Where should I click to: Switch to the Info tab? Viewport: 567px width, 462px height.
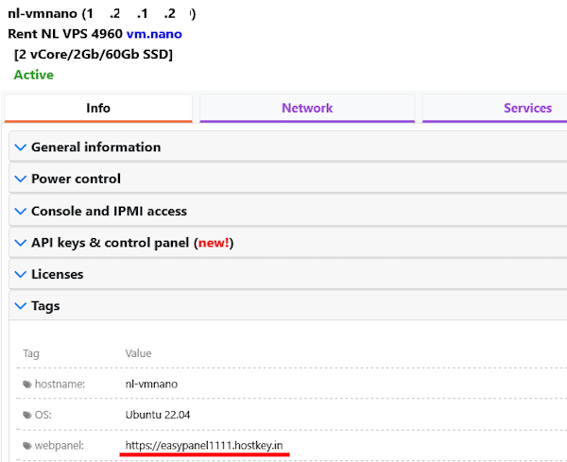98,108
